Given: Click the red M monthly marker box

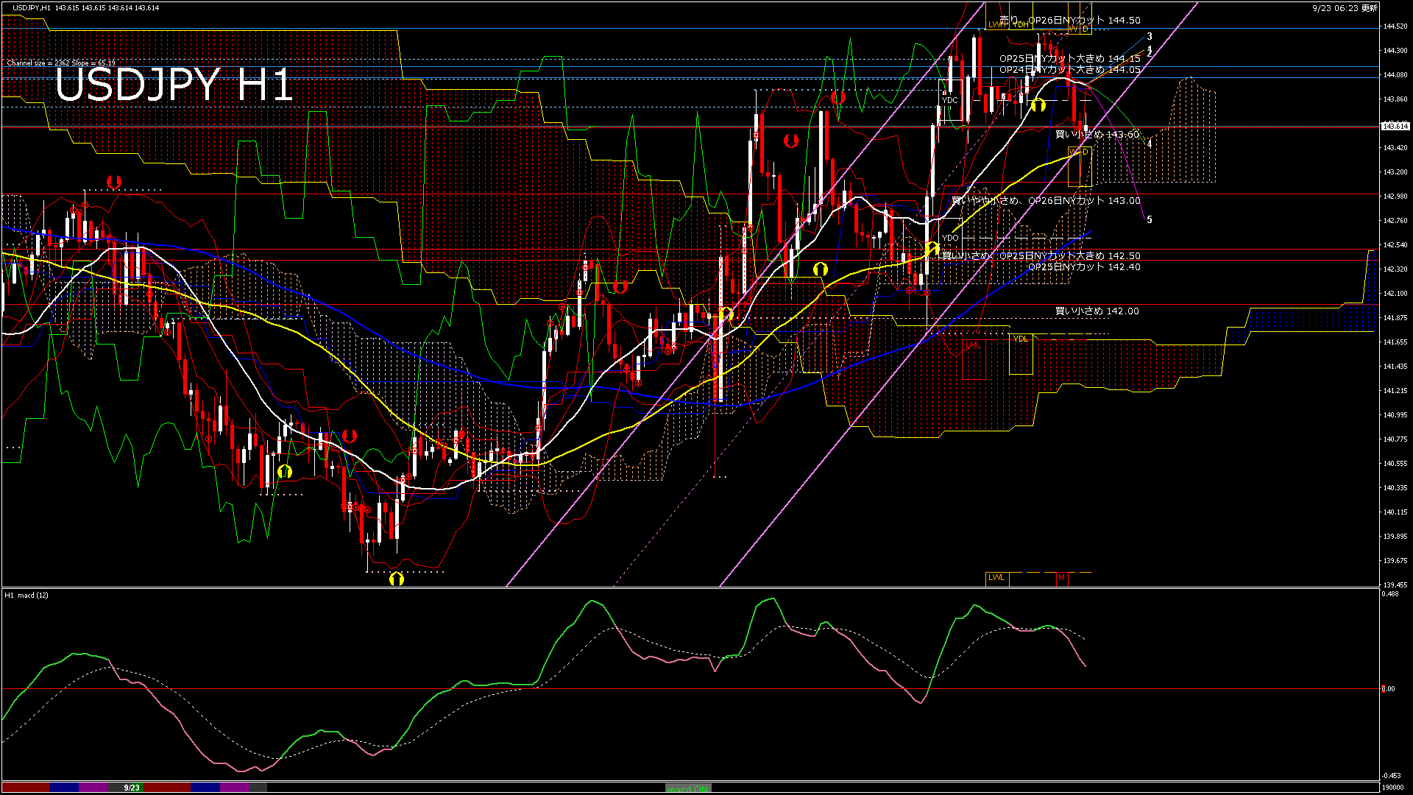Looking at the screenshot, I should [x=1061, y=578].
